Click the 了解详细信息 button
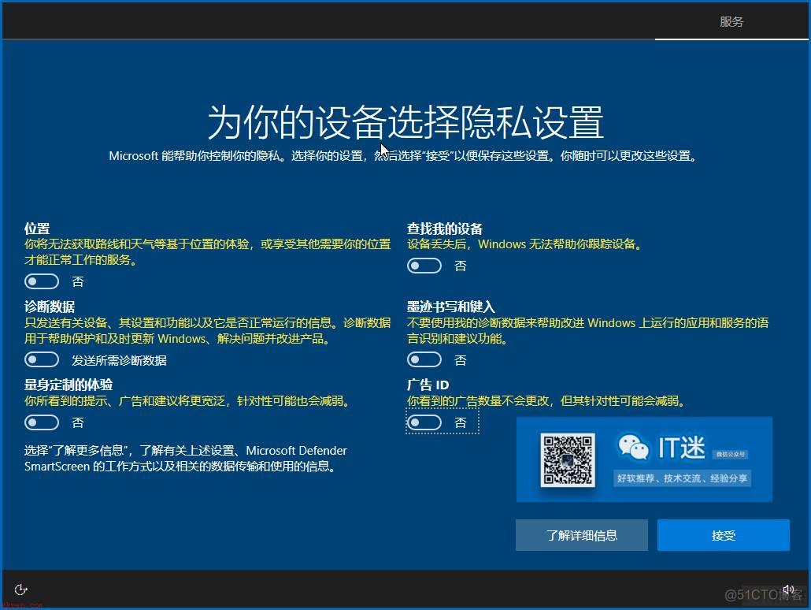The height and width of the screenshot is (610, 811). click(581, 535)
